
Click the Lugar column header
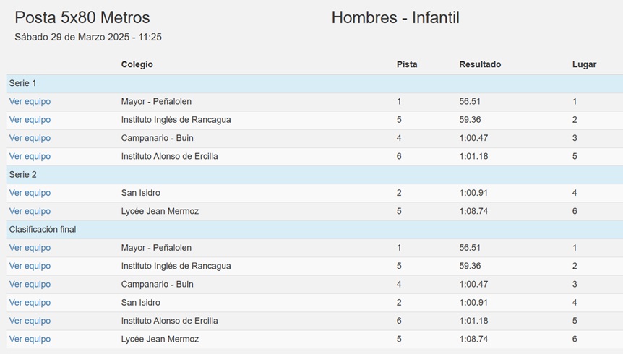tap(584, 64)
